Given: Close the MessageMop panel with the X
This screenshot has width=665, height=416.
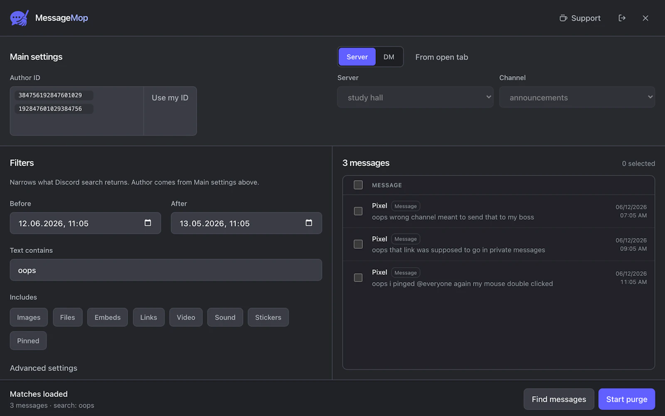Looking at the screenshot, I should 645,18.
